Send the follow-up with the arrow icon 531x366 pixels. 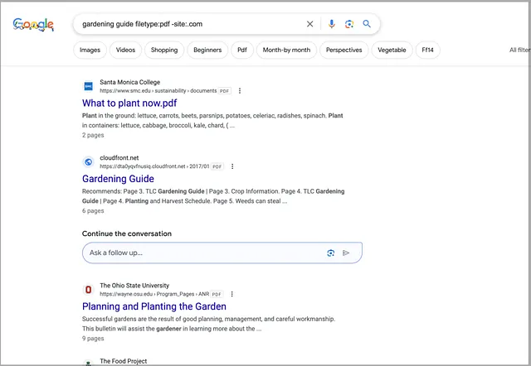click(346, 253)
